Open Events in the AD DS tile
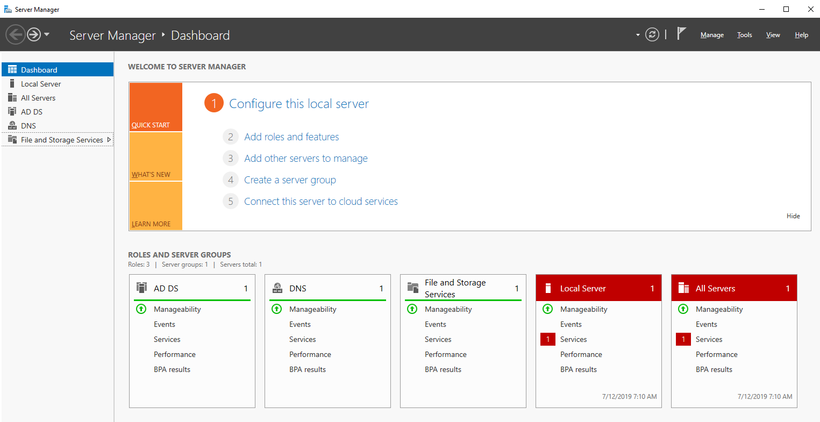 [x=165, y=324]
